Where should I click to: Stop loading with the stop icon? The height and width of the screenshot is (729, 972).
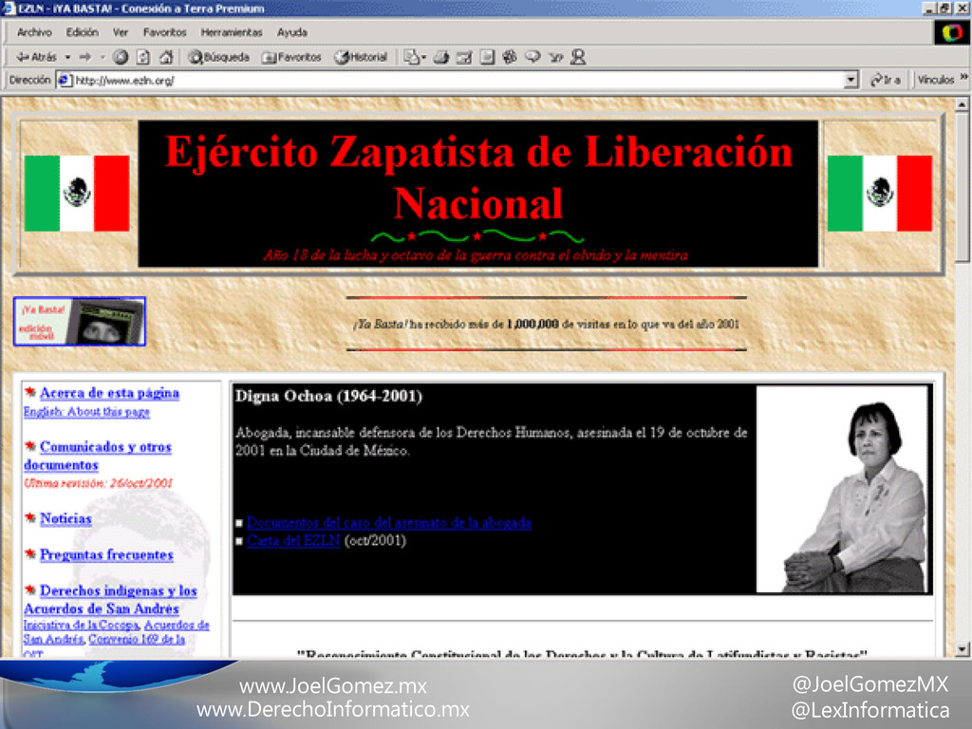click(x=121, y=57)
